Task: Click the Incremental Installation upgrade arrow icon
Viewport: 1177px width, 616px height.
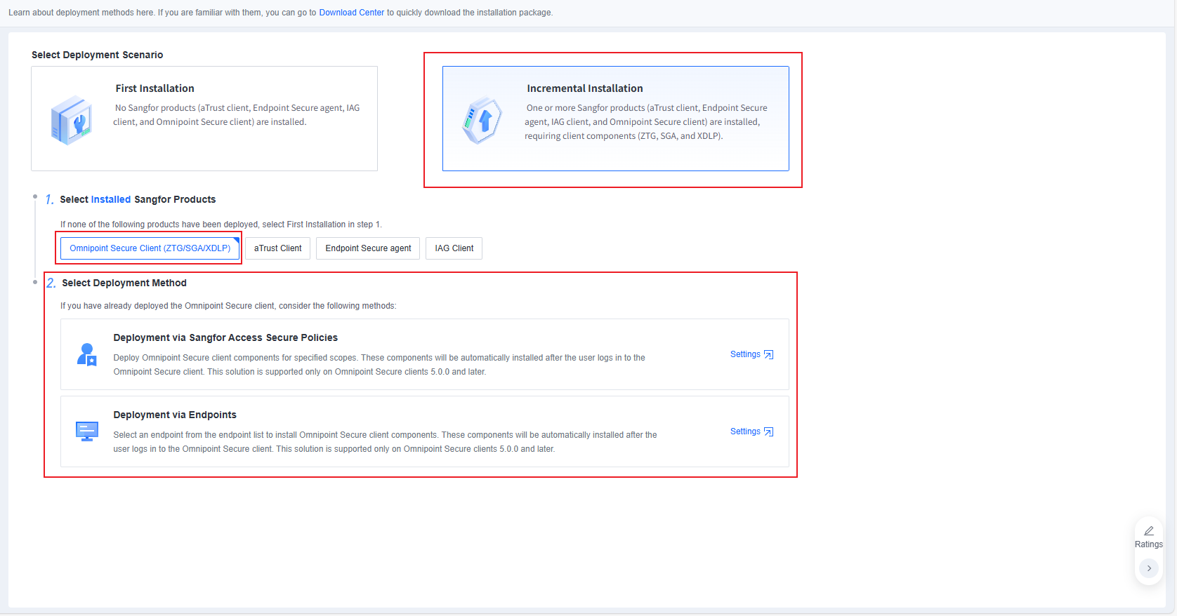Action: tap(482, 121)
